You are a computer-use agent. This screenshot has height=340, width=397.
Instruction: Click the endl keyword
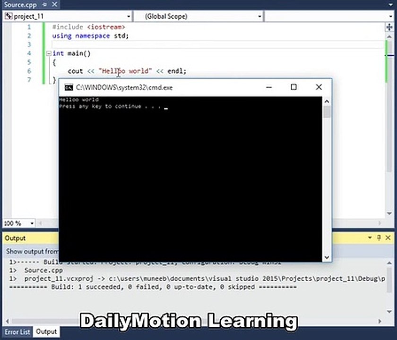(x=175, y=71)
